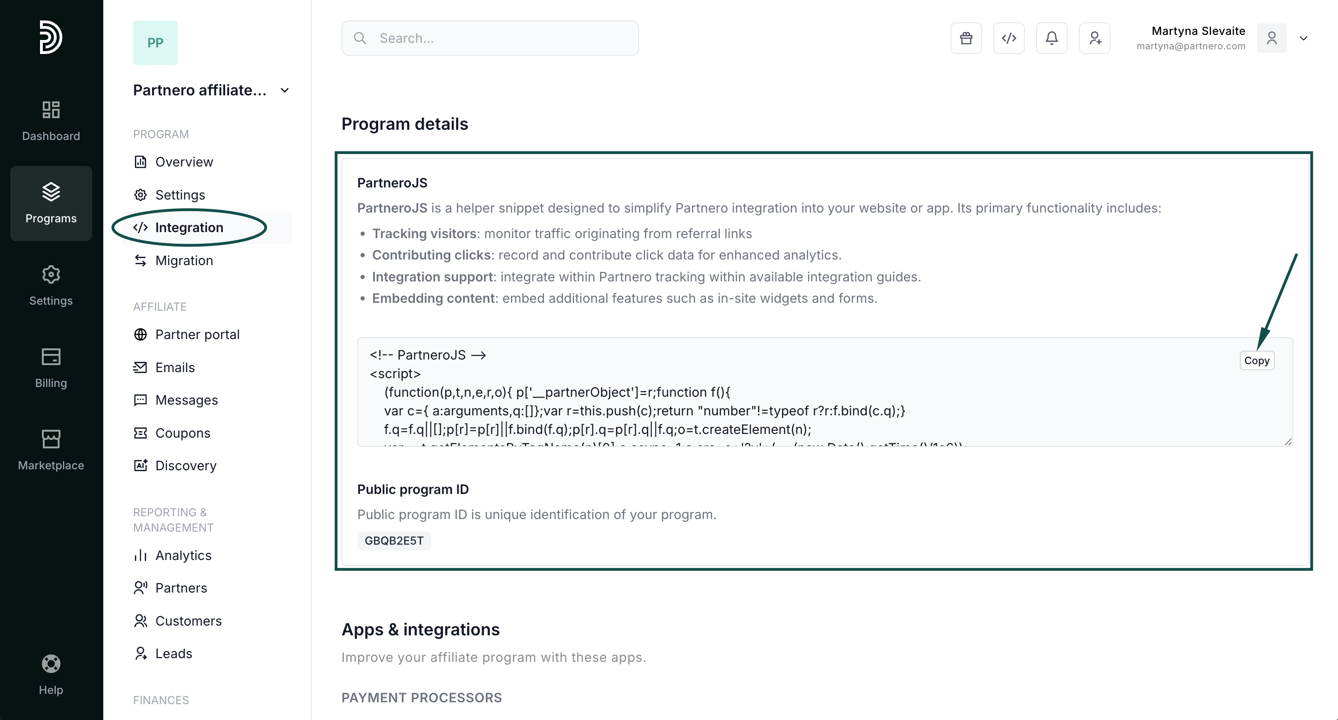Click the GBQB2E5T public program ID badge
1338x720 pixels.
394,540
